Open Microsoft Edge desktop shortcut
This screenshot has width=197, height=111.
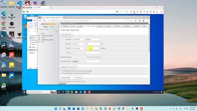coord(4,15)
